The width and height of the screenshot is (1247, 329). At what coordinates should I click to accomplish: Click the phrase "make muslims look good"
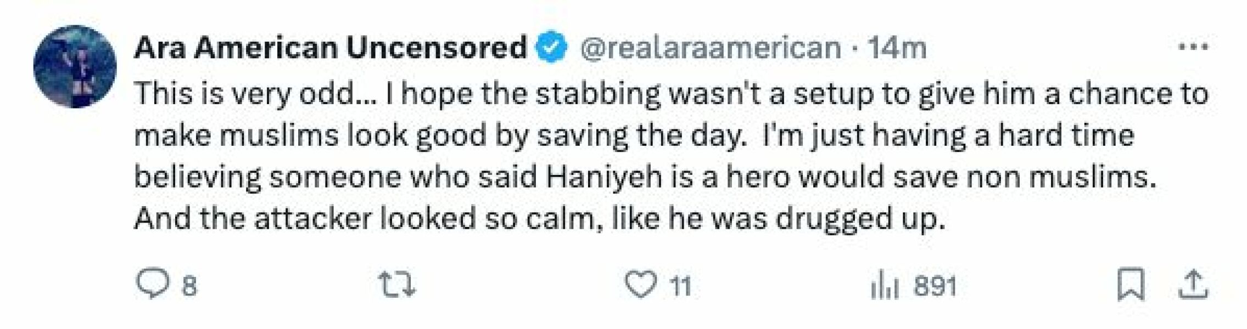tap(310, 135)
